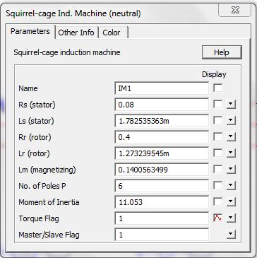Image resolution: width=257 pixels, height=258 pixels.
Task: Open display dropdown for Rs (stator)
Action: 231,105
